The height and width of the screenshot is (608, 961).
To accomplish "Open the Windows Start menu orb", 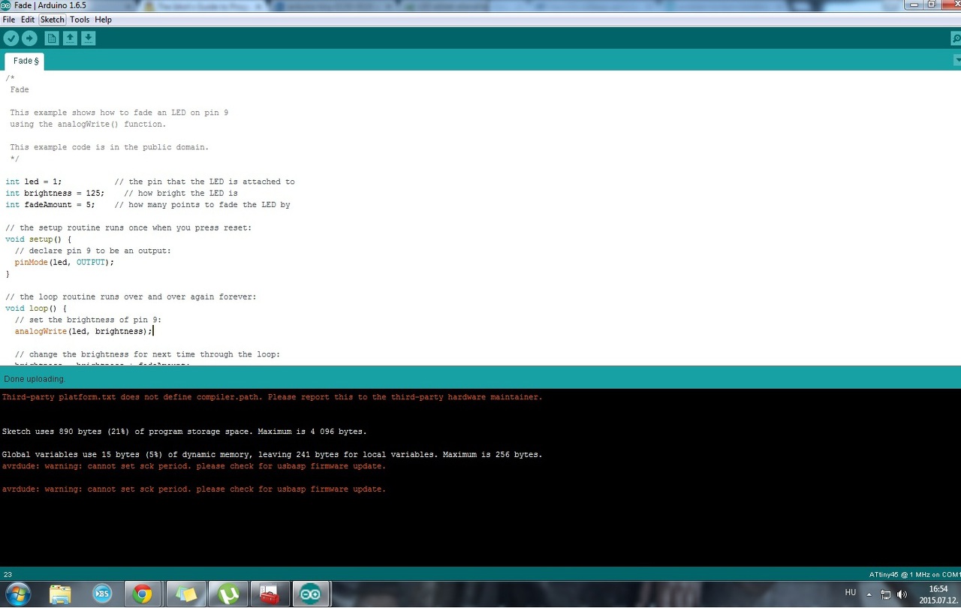I will (x=17, y=594).
